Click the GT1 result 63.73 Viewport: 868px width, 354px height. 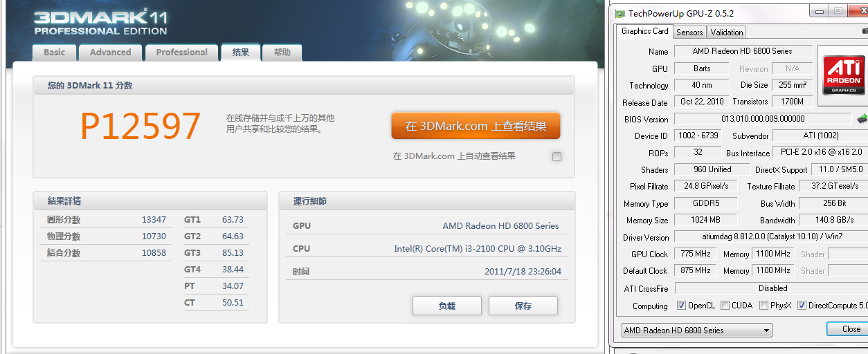tap(233, 220)
